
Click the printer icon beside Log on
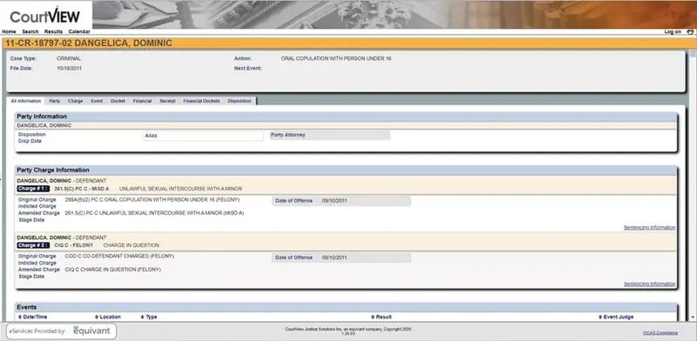point(690,31)
